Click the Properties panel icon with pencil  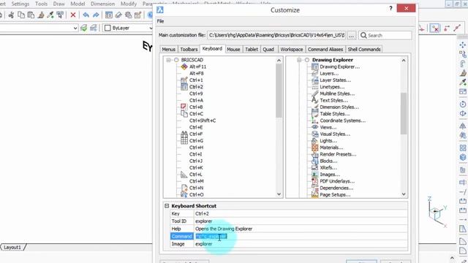coord(138,15)
